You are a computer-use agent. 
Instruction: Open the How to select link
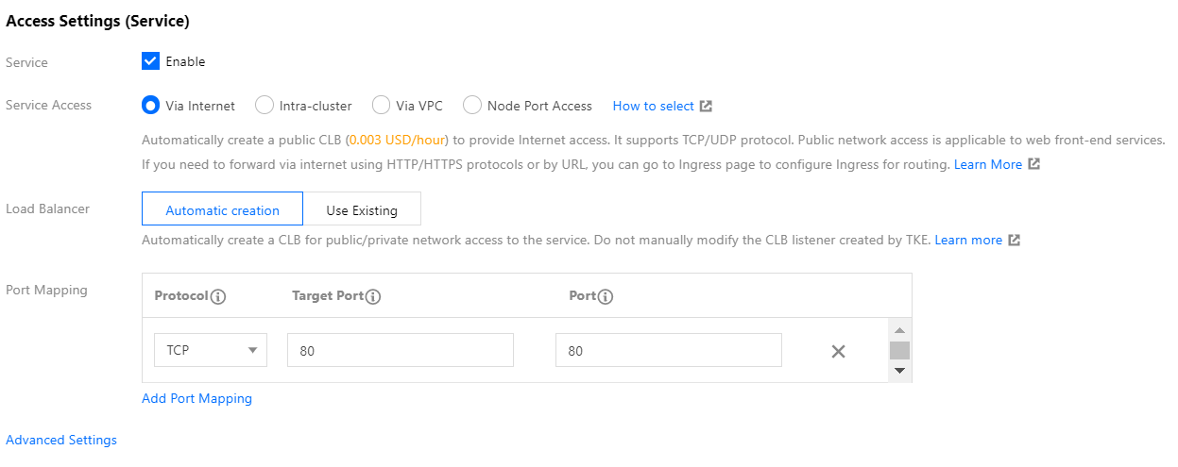[x=653, y=107]
